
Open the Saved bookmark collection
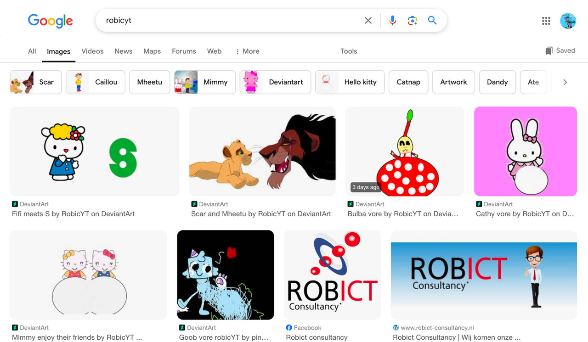coord(560,51)
